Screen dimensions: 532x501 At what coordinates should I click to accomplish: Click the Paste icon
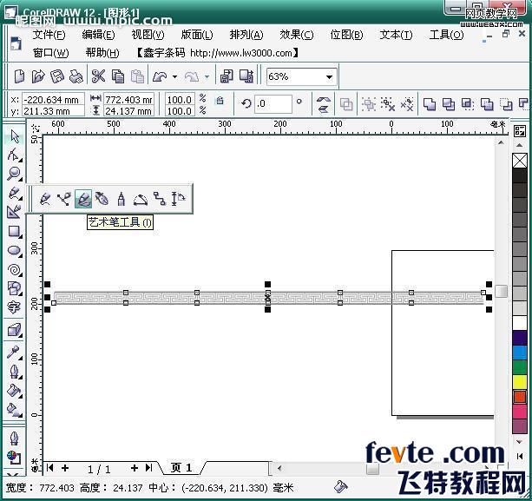(137, 76)
